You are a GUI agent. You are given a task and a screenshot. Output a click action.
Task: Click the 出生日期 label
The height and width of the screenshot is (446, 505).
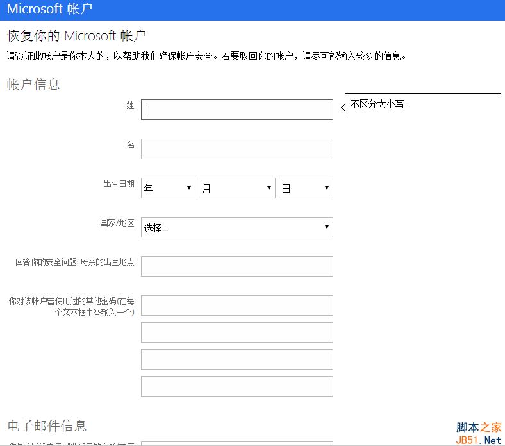[x=119, y=184]
